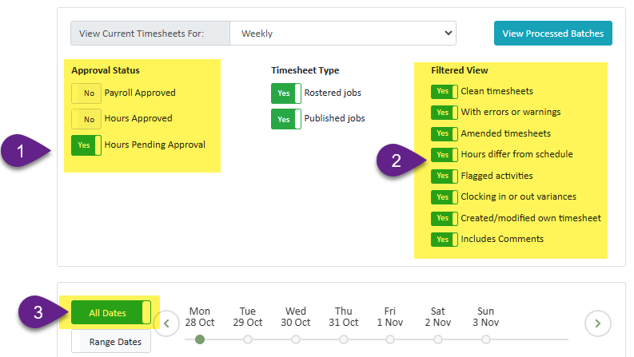Select Range Dates option
Image resolution: width=634 pixels, height=357 pixels.
coord(111,342)
